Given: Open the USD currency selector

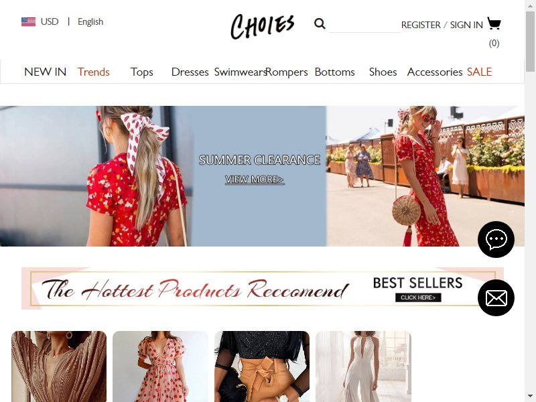Looking at the screenshot, I should pos(50,21).
